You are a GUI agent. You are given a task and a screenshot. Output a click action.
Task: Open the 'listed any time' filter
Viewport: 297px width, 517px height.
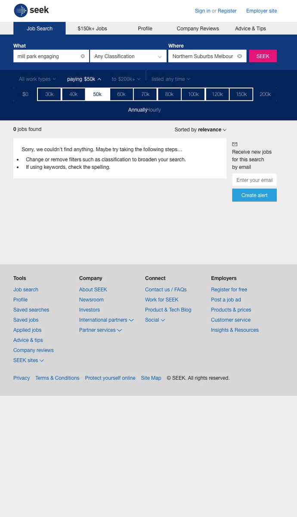(171, 79)
